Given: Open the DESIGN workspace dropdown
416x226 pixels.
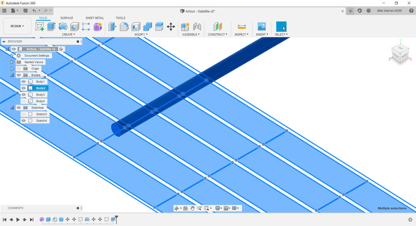Looking at the screenshot, I should point(17,26).
